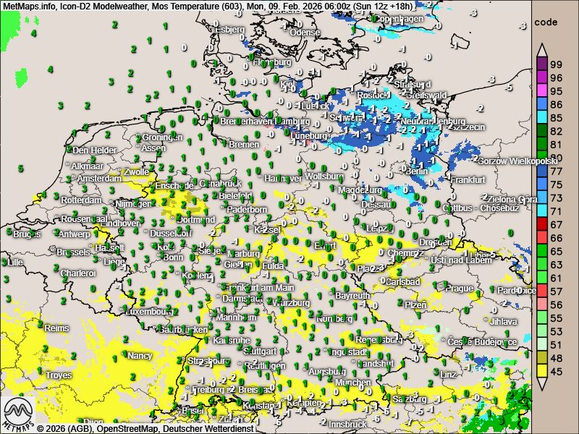Pick the purple code 99 legend swatch
Image resolution: width=579 pixels, height=434 pixels.
[x=541, y=64]
